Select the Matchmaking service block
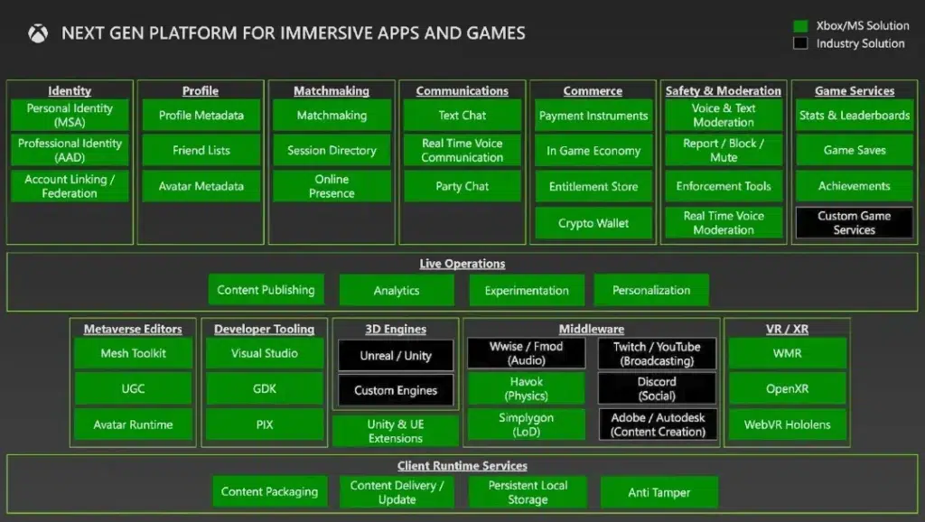The image size is (925, 522). click(x=332, y=115)
